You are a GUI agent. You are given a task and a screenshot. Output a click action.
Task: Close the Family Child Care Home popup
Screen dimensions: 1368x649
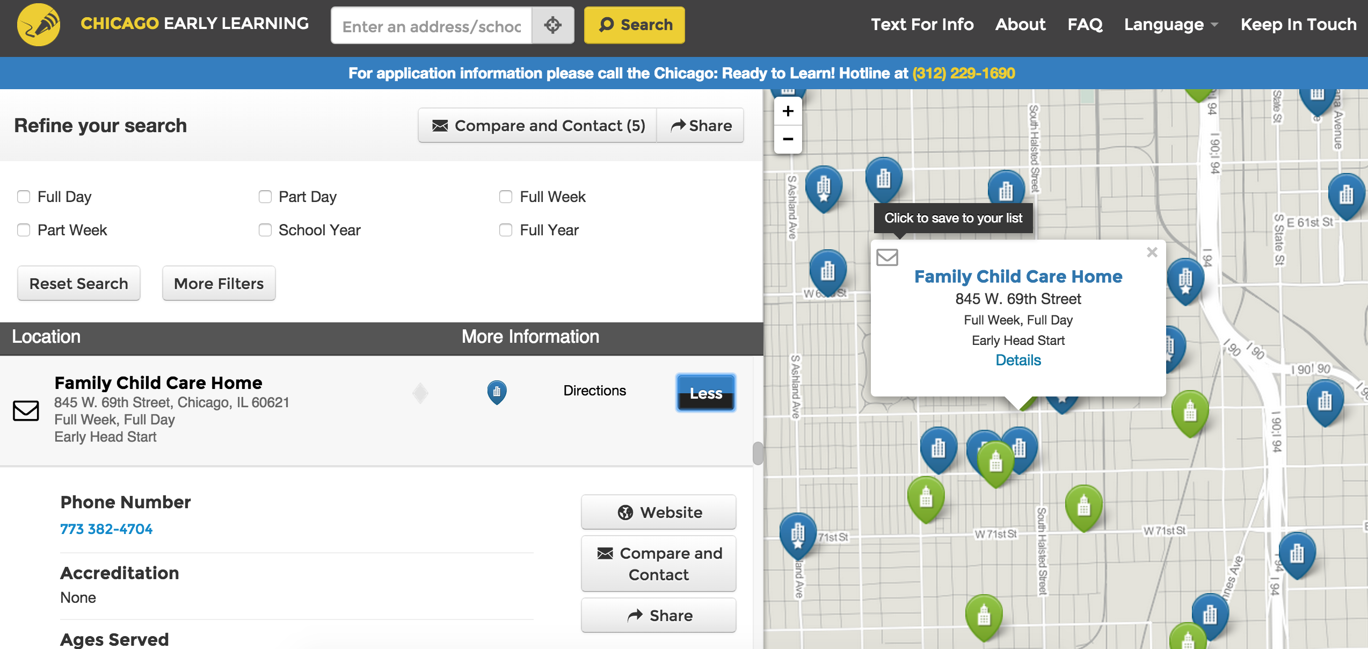coord(1152,252)
